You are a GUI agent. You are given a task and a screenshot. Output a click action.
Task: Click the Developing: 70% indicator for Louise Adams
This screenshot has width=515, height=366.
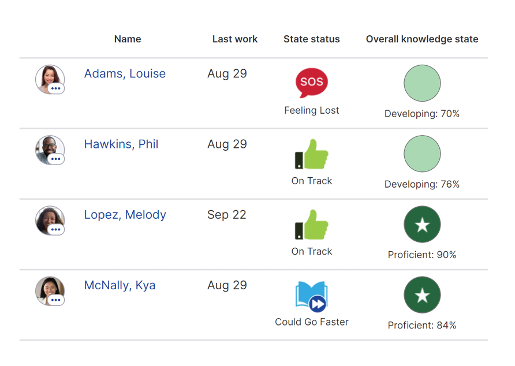(x=422, y=114)
